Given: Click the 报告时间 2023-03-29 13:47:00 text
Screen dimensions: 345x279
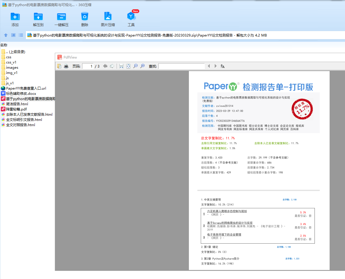Looking at the screenshot, I should 223,111.
